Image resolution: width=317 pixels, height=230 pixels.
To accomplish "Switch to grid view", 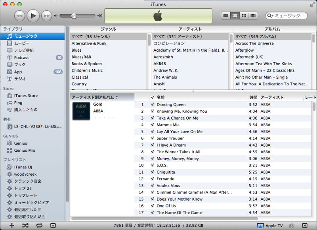I will tap(244, 15).
